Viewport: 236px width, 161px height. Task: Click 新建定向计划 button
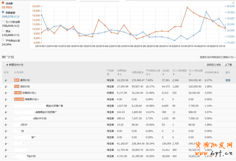tap(14, 65)
